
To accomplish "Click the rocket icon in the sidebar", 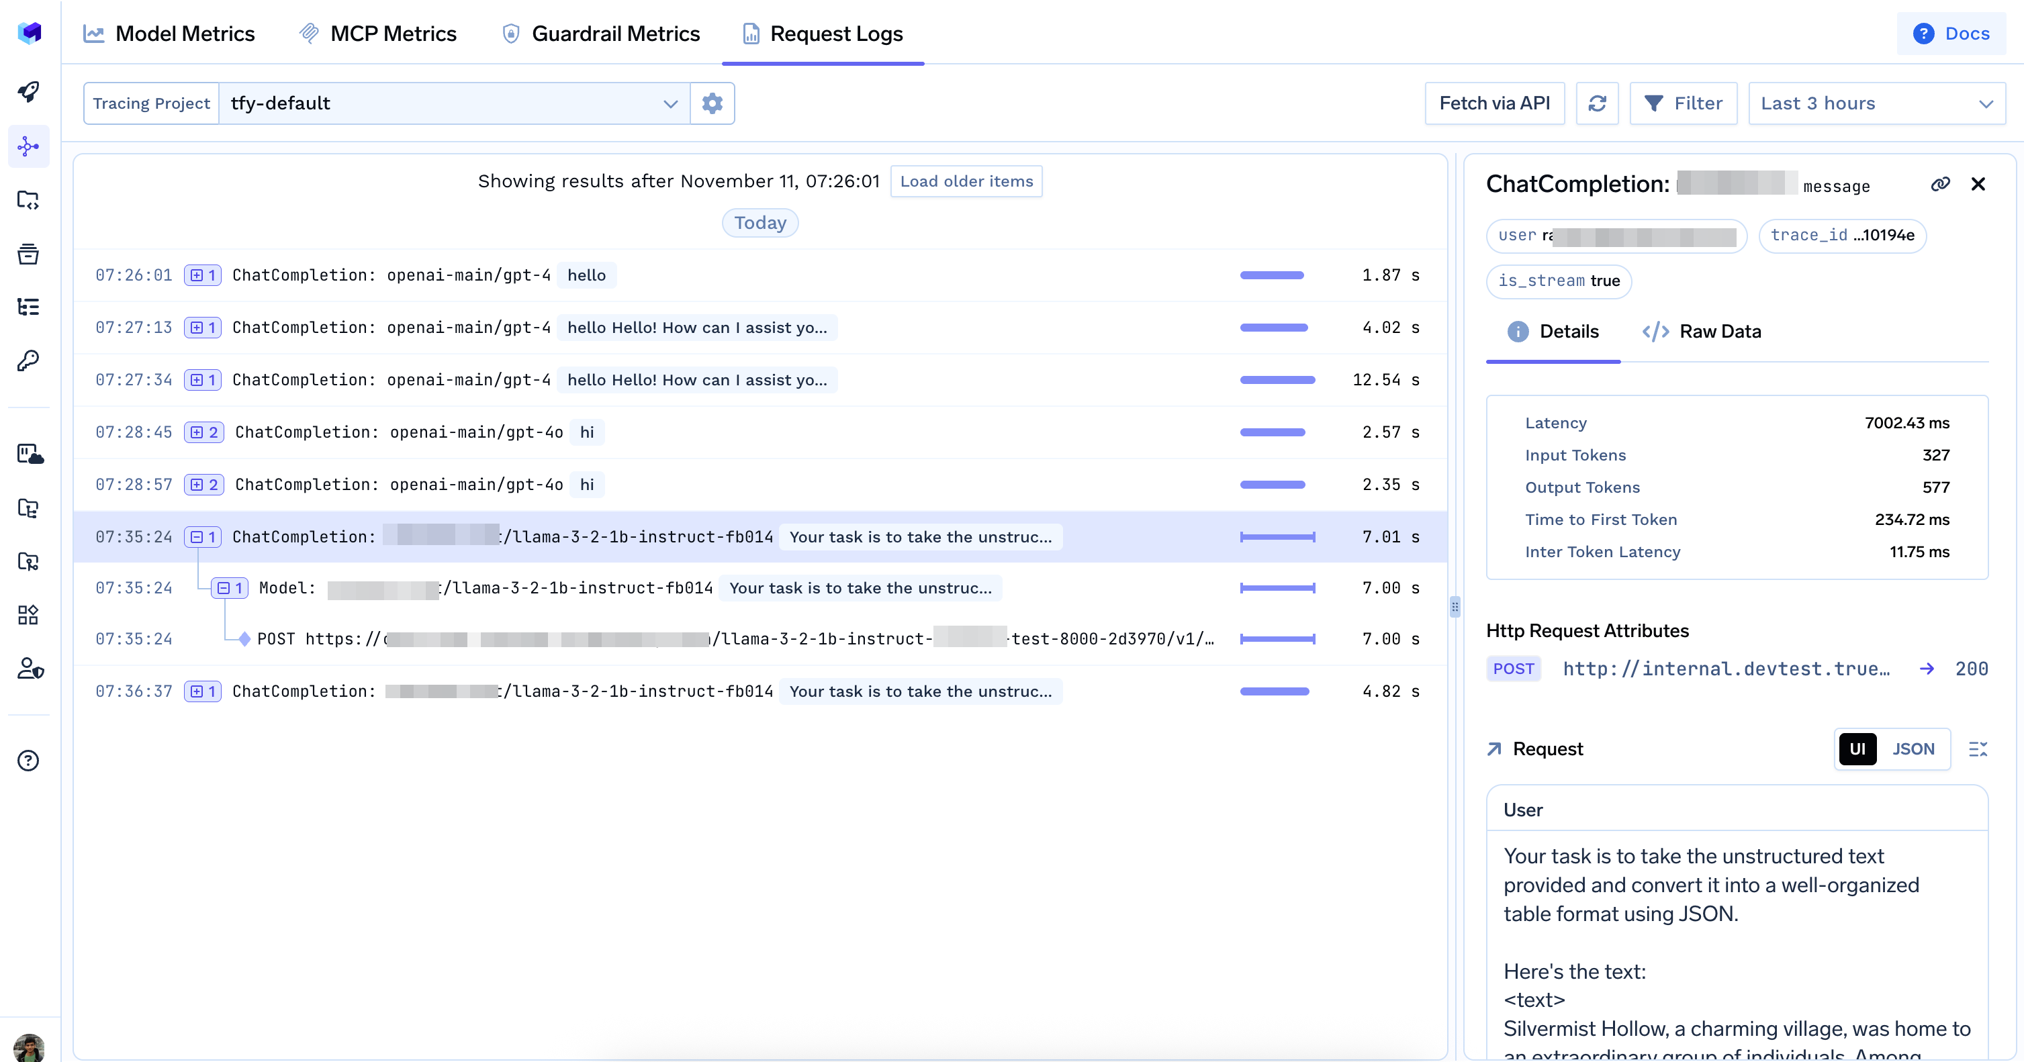I will point(28,92).
